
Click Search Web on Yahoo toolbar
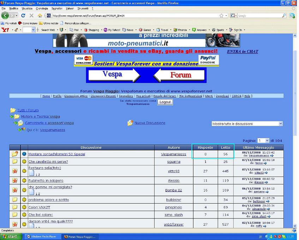coord(48,30)
